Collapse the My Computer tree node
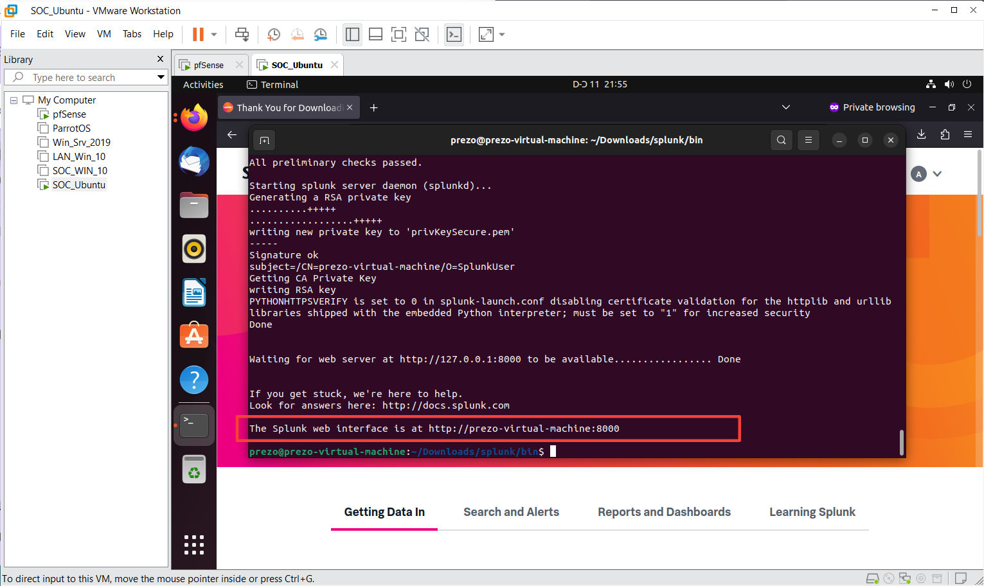This screenshot has height=586, width=984. click(13, 100)
